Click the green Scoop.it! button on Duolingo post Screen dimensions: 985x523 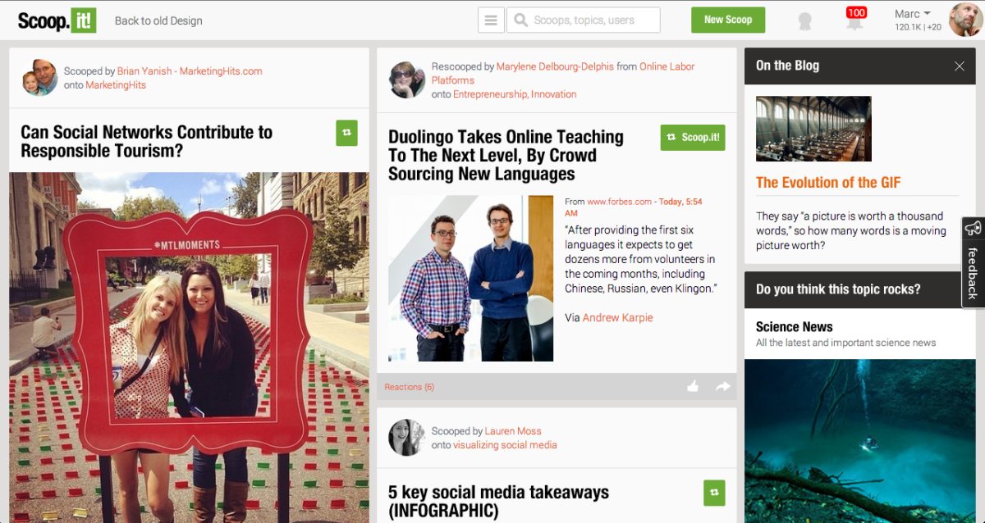click(x=693, y=138)
